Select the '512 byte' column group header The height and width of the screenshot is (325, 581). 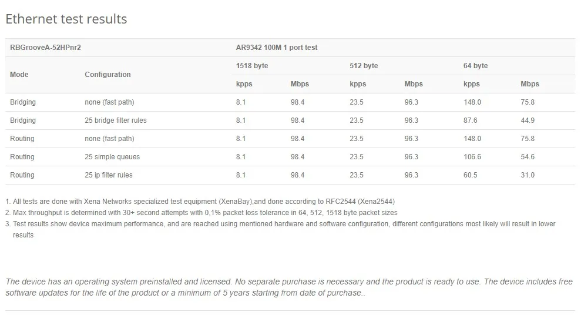364,66
